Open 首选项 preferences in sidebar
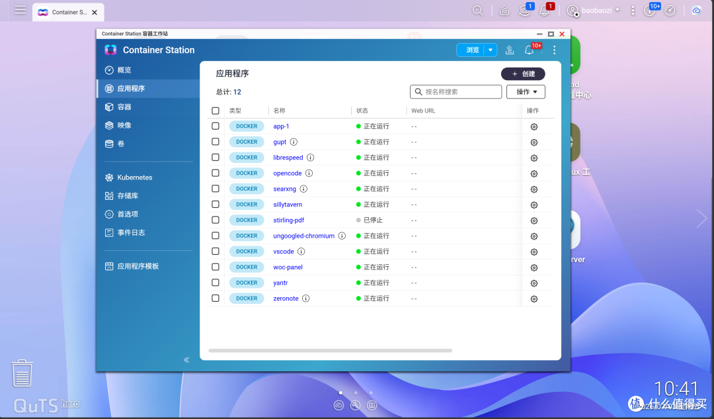Screen dimensions: 714x419 coord(148,214)
